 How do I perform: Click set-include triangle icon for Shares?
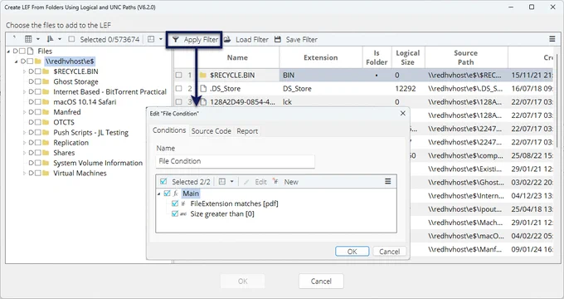(31, 153)
